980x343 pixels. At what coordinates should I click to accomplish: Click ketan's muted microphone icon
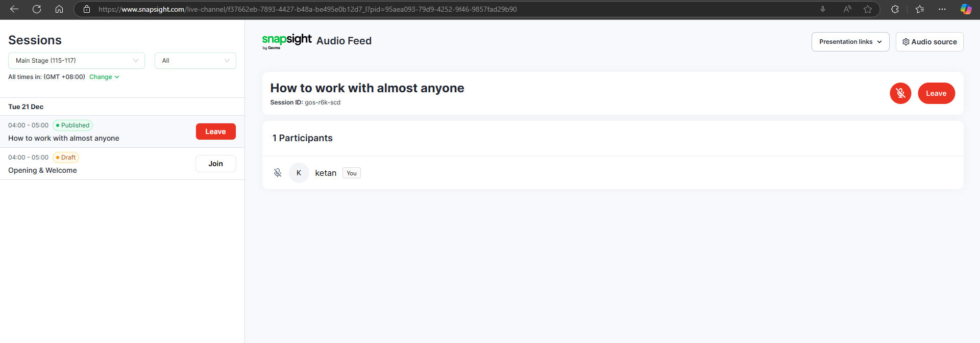click(278, 173)
